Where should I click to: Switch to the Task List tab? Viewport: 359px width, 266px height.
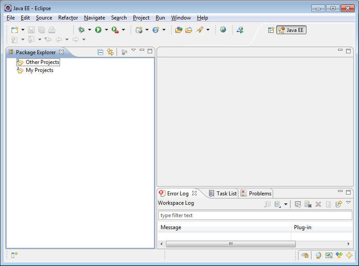click(x=223, y=194)
